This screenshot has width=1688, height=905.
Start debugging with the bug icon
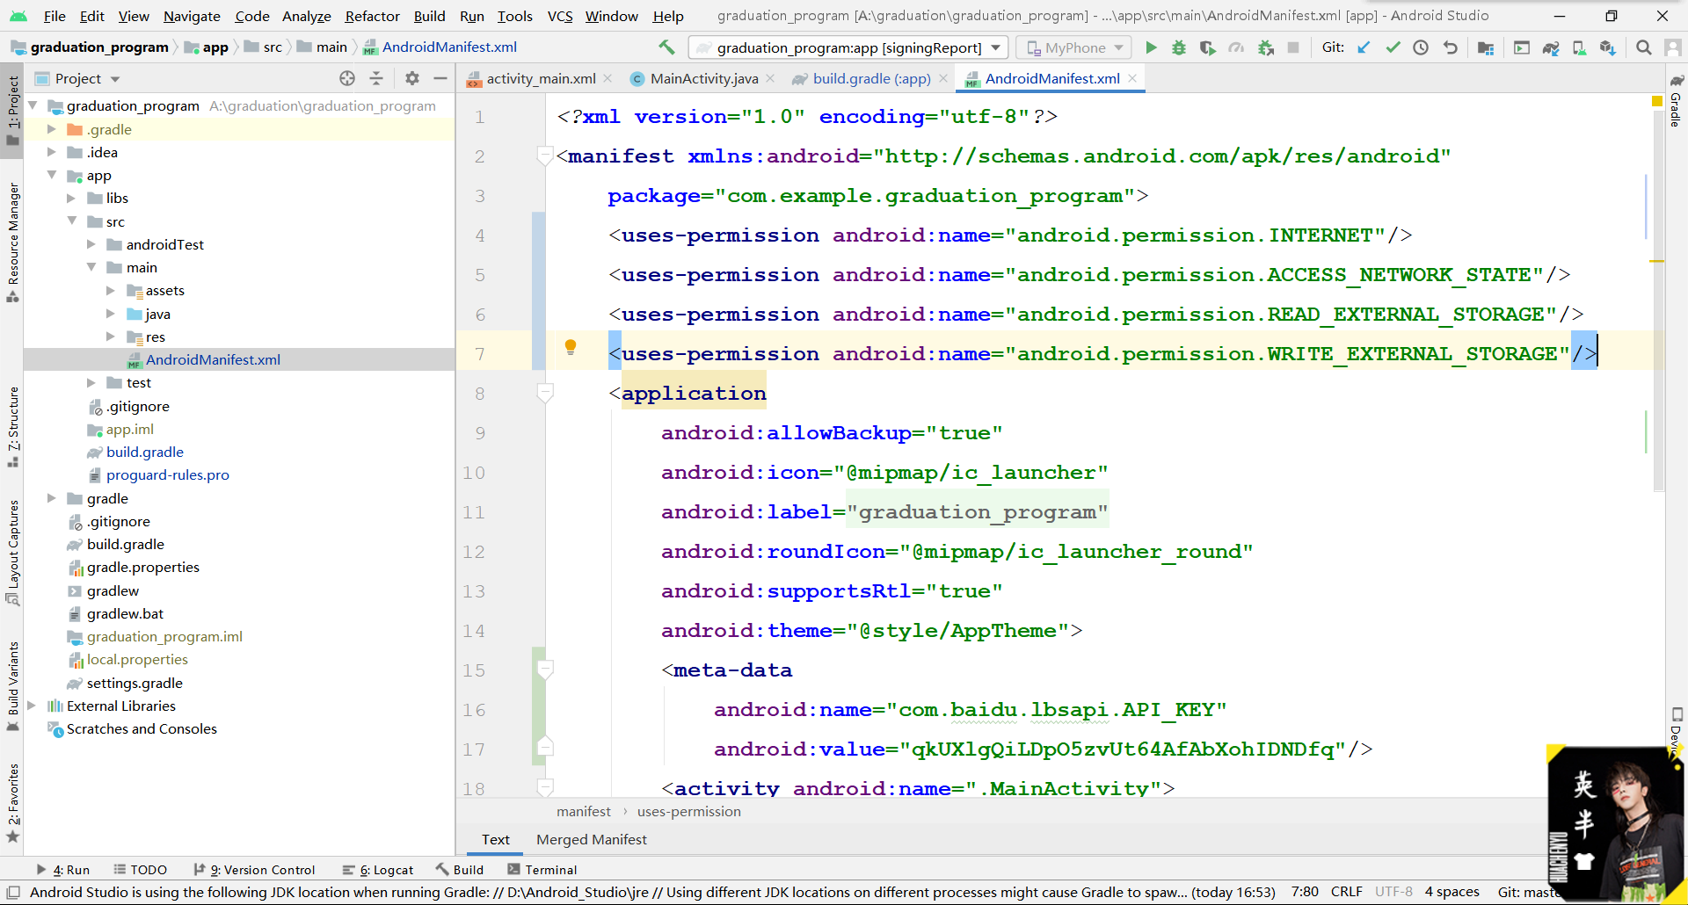point(1179,47)
